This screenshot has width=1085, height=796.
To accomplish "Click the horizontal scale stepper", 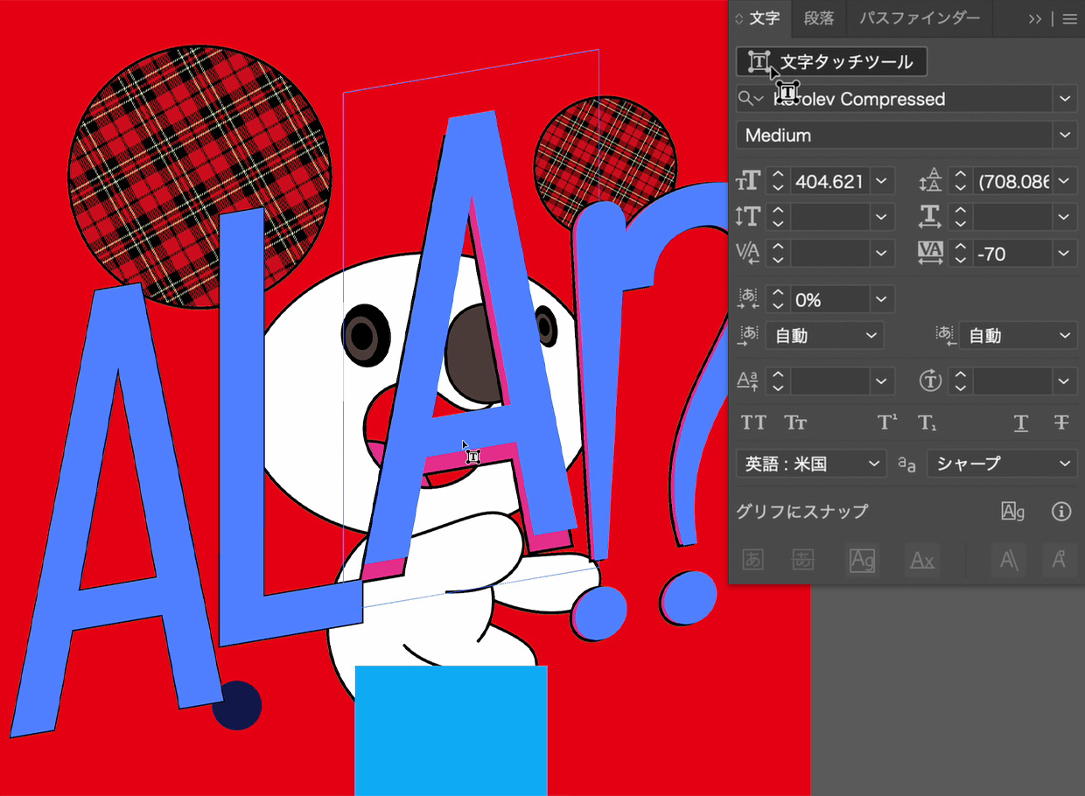I will click(x=961, y=217).
